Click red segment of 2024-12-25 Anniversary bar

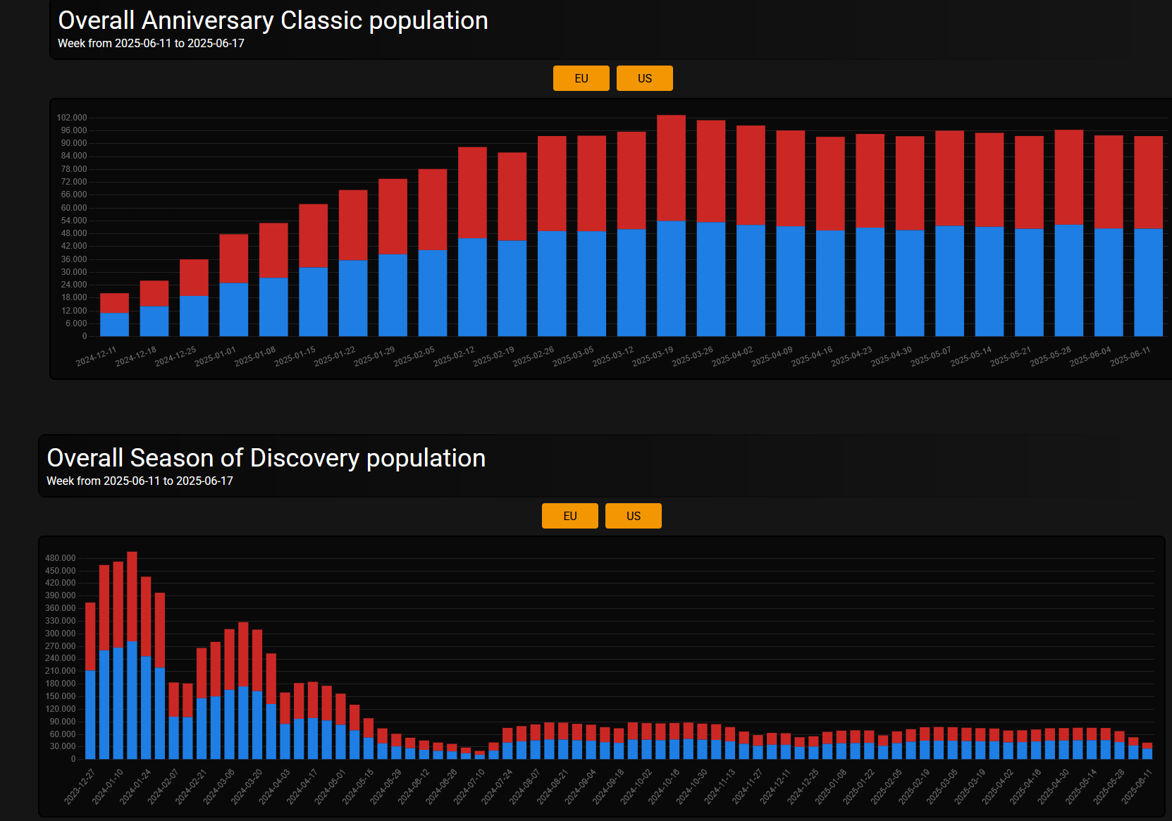click(194, 278)
